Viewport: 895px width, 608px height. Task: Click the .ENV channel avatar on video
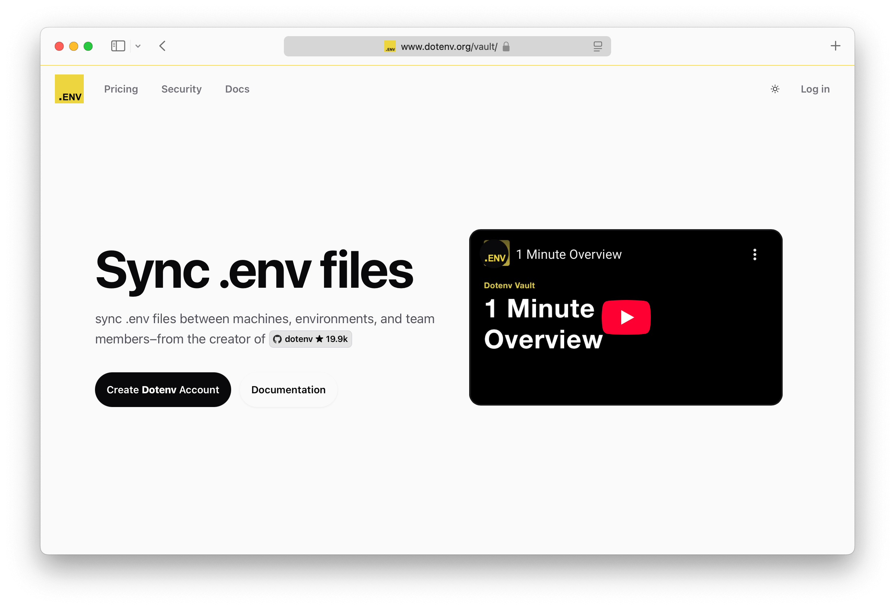point(496,253)
